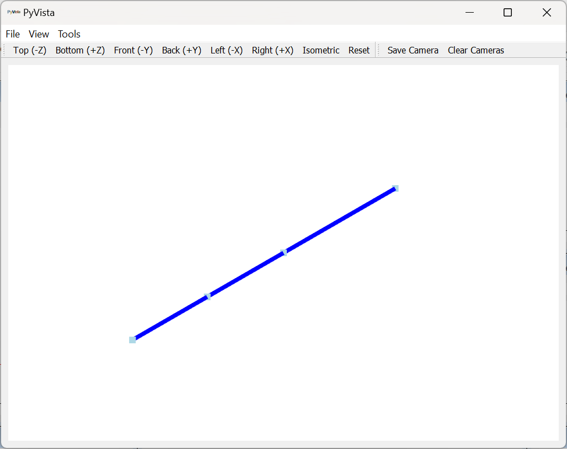Click the middle handle on the line widget
The image size is (567, 449).
coord(208,296)
